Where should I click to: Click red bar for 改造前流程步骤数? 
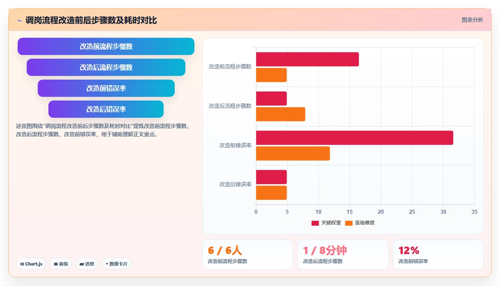pyautogui.click(x=307, y=59)
